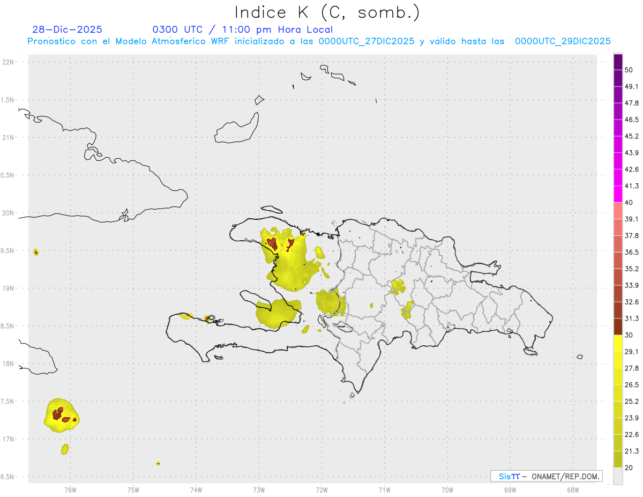
Task: Click the colorbar value "31.3"
Action: [x=632, y=318]
